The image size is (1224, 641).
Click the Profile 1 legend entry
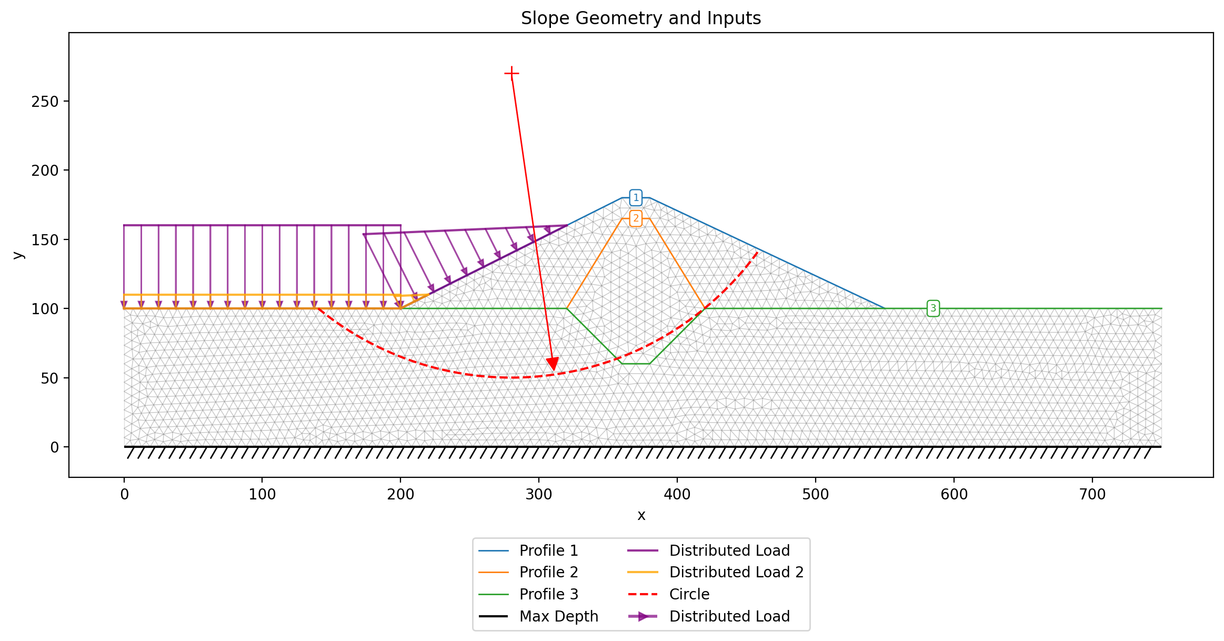(x=528, y=550)
